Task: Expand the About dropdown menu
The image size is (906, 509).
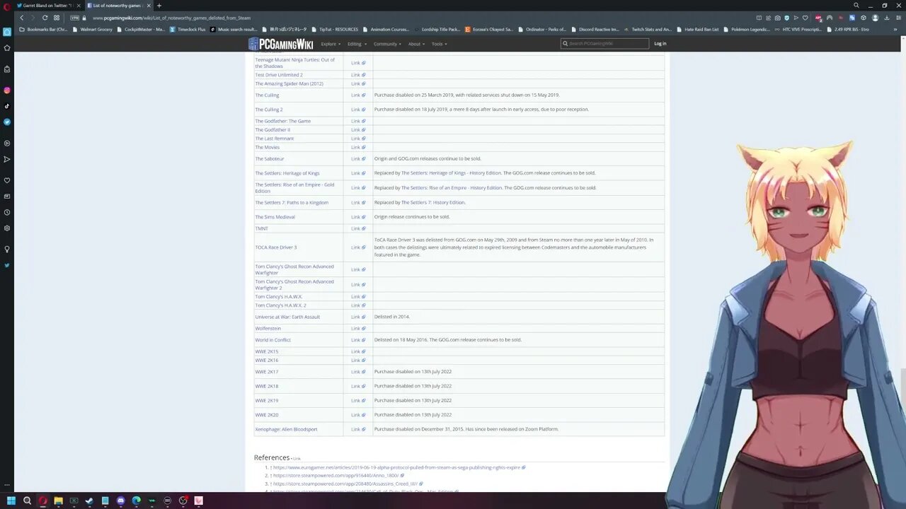Action: (x=416, y=44)
